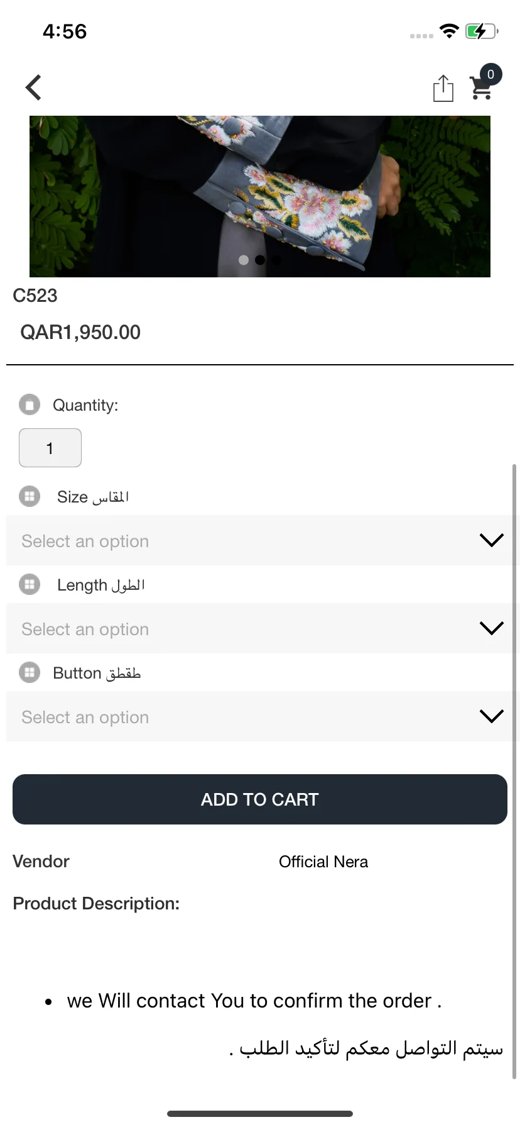Tap the grid icon beside Button
Image resolution: width=520 pixels, height=1127 pixels.
coord(30,672)
